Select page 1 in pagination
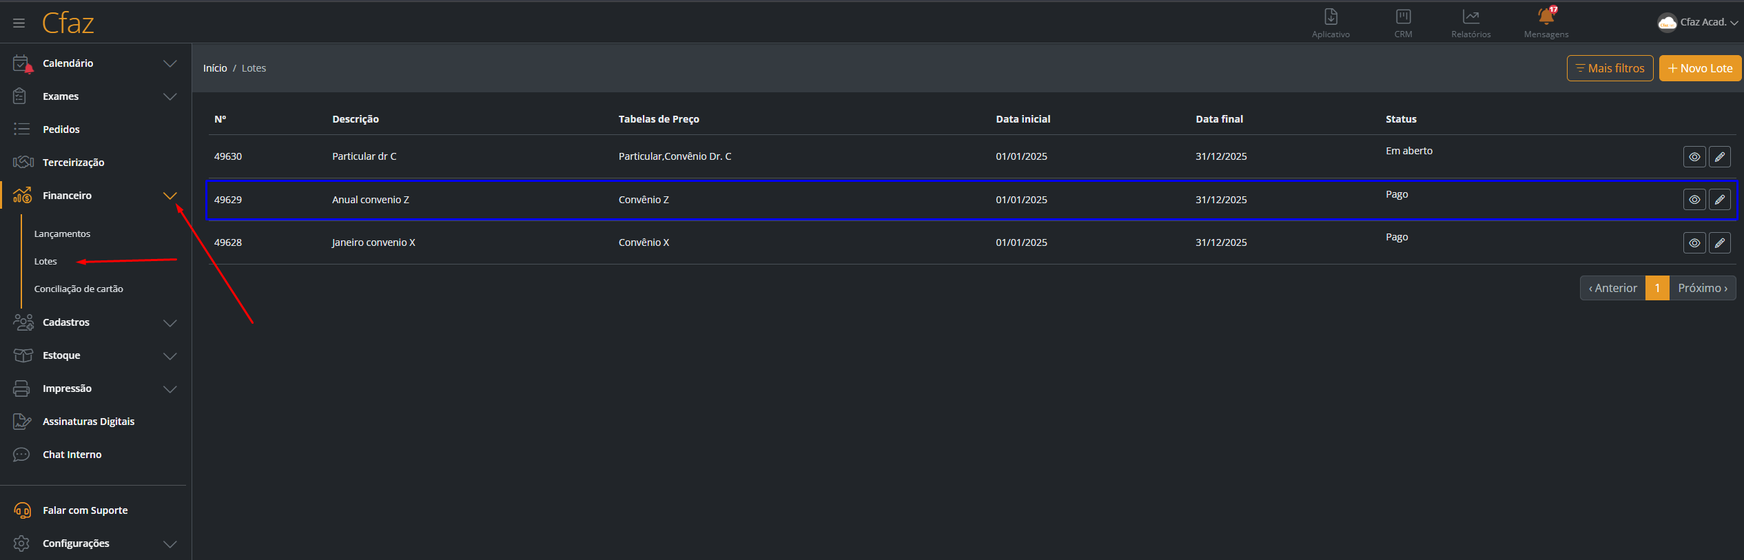The image size is (1744, 560). coord(1657,288)
